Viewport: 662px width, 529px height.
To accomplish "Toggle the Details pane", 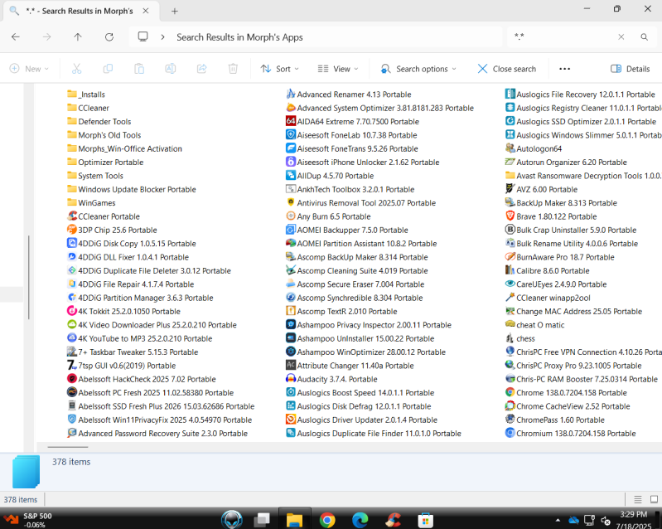I will 630,69.
